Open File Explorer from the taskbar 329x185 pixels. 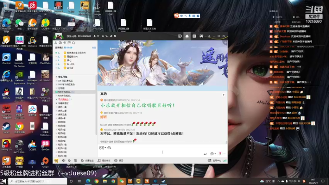pyautogui.click(x=105, y=181)
